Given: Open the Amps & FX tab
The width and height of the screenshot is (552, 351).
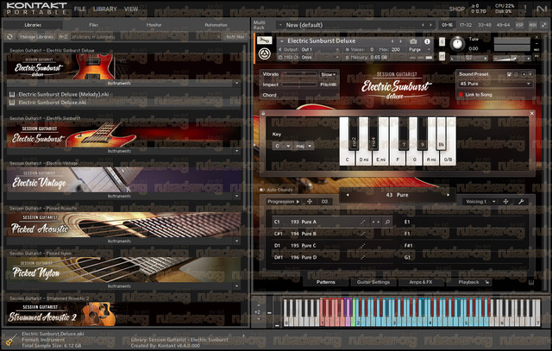Looking at the screenshot, I should 421,282.
